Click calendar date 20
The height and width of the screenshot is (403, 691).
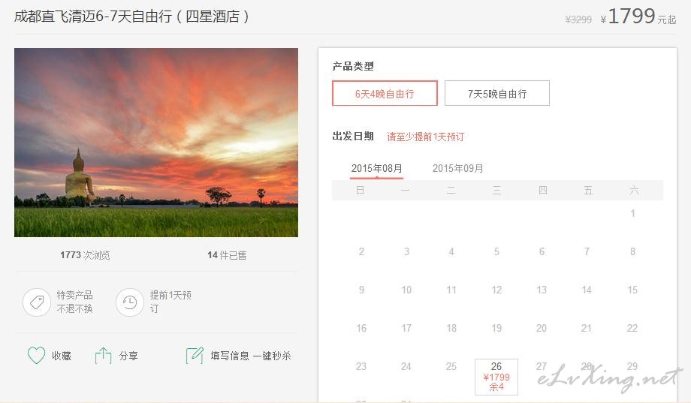point(542,328)
